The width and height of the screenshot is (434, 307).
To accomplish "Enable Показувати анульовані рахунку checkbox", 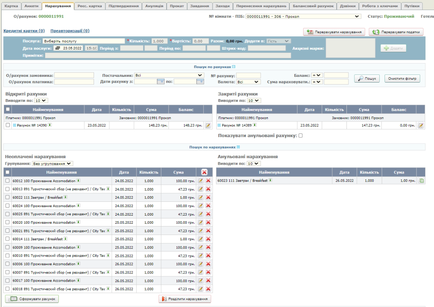I will pos(300,136).
